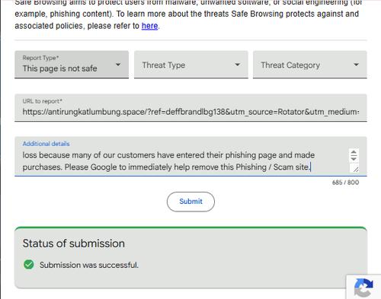Screen dimensions: 381x299
Task: Click the Submit button
Action: pyautogui.click(x=190, y=202)
